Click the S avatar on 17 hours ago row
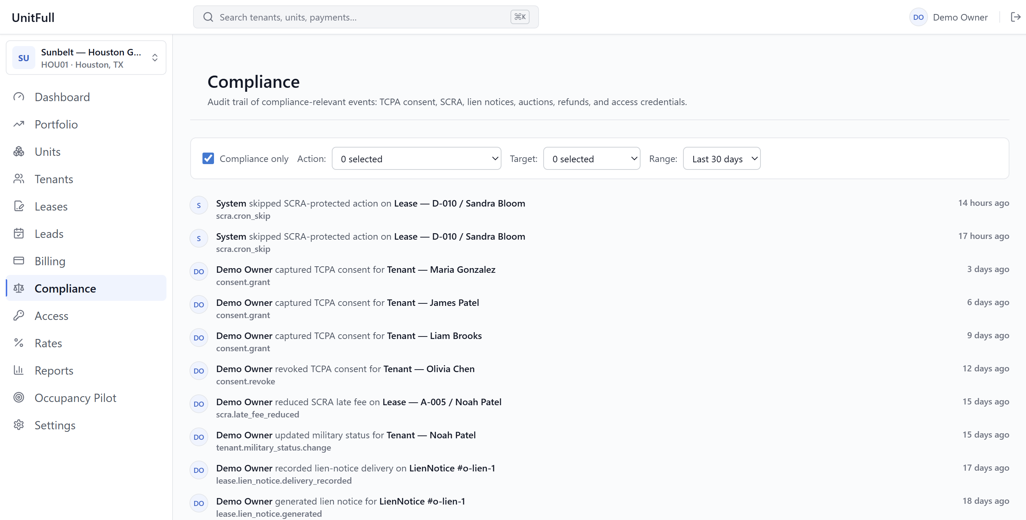Screen dimensions: 1026x520 pyautogui.click(x=199, y=238)
